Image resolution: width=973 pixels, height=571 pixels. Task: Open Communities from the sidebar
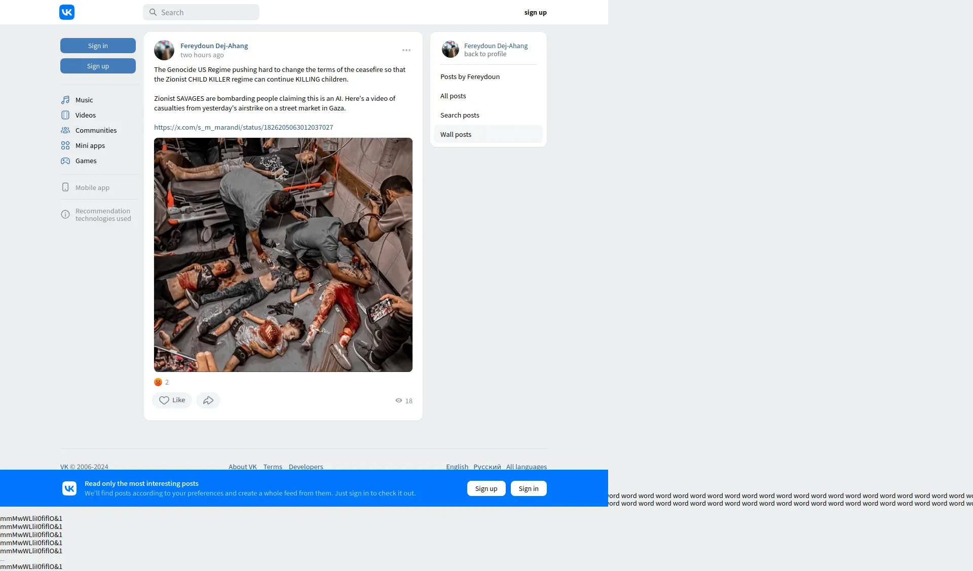(x=96, y=130)
